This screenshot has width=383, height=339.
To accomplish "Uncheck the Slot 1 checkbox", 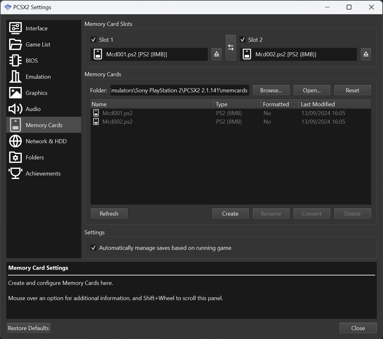I will (93, 40).
